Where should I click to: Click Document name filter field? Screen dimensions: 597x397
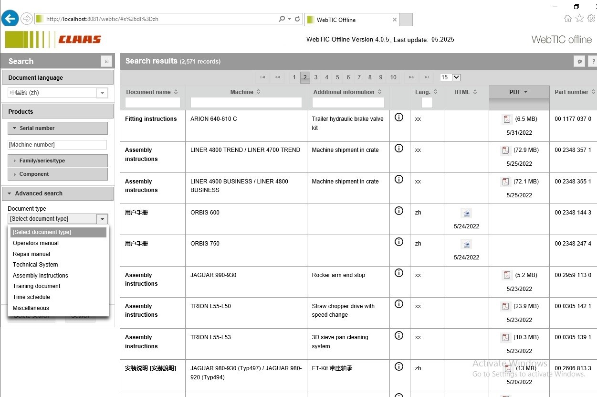coord(153,102)
